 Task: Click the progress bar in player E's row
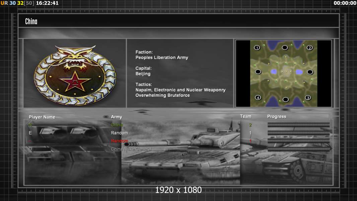point(298,133)
